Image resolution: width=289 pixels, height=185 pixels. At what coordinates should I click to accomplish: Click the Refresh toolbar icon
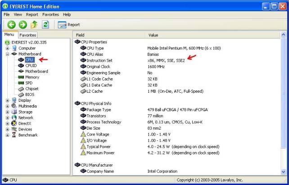point(45,25)
